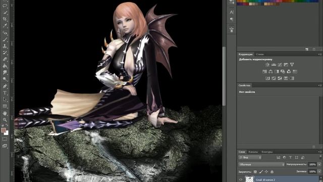Switch to the Стили tab
This screenshot has height=182, width=323.
click(260, 54)
